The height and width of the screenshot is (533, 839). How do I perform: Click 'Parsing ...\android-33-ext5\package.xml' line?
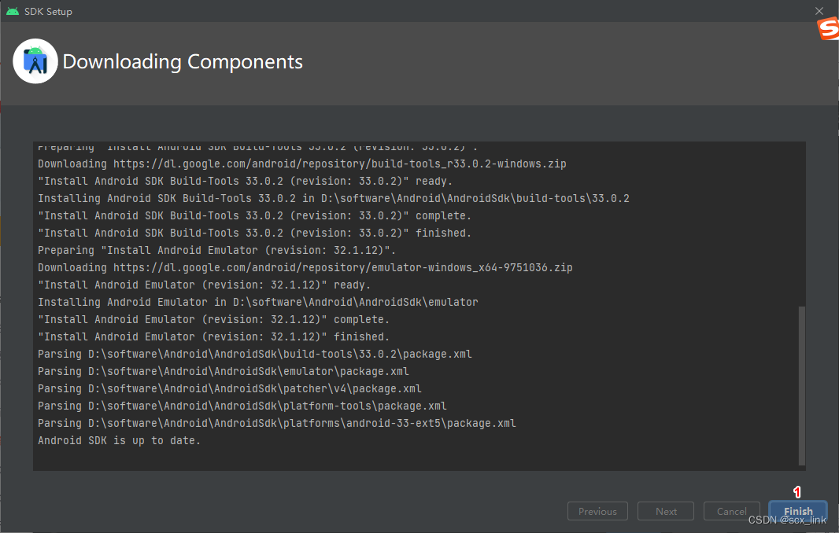pyautogui.click(x=276, y=423)
